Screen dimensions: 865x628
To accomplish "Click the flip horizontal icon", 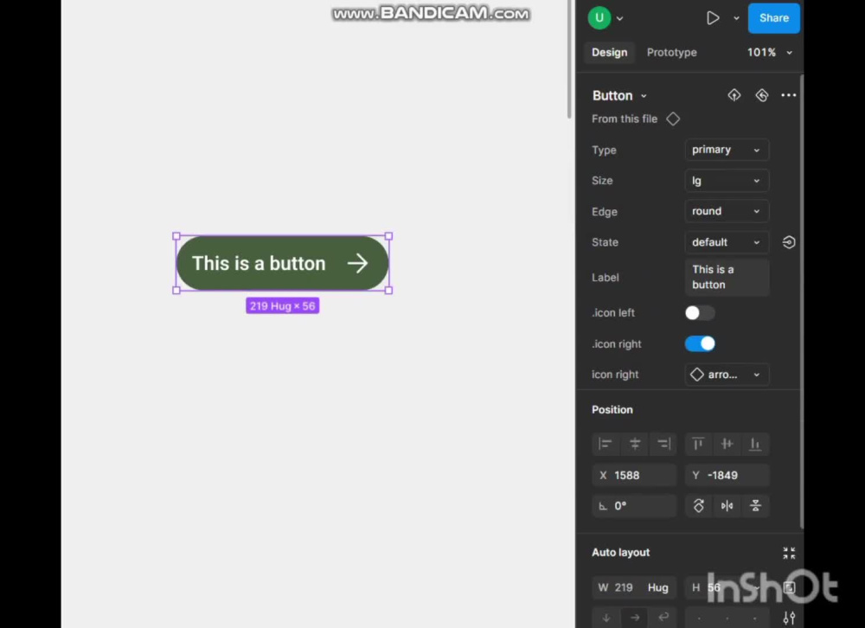I will [727, 506].
